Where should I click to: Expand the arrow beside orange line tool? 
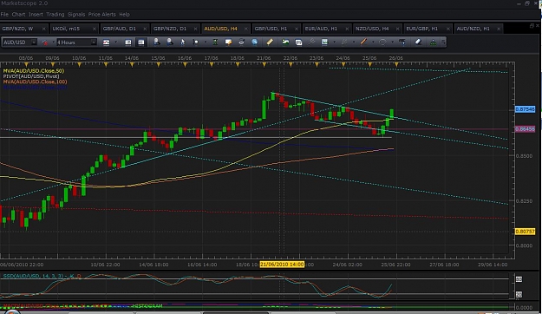click(x=373, y=43)
